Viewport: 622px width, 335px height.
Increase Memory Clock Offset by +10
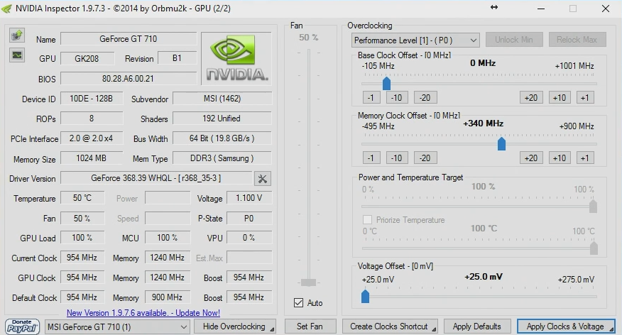coord(560,158)
